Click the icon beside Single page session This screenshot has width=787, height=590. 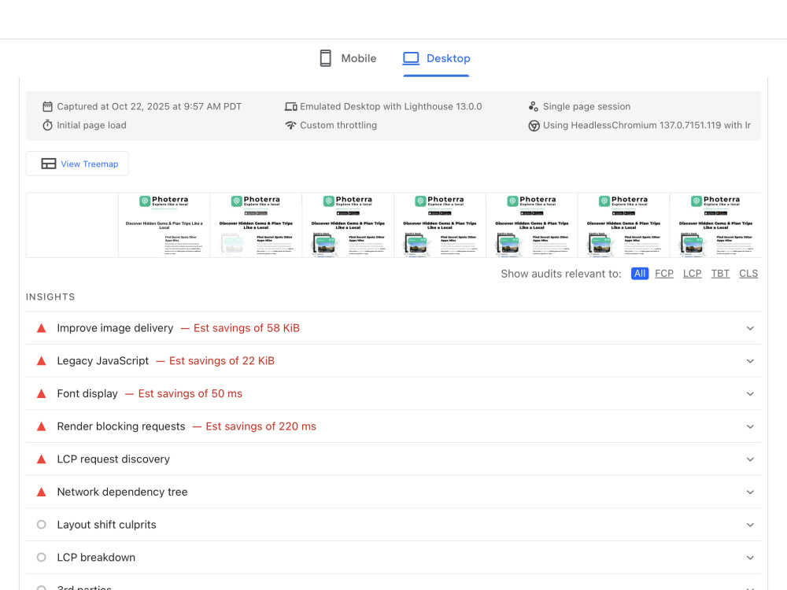pyautogui.click(x=534, y=106)
